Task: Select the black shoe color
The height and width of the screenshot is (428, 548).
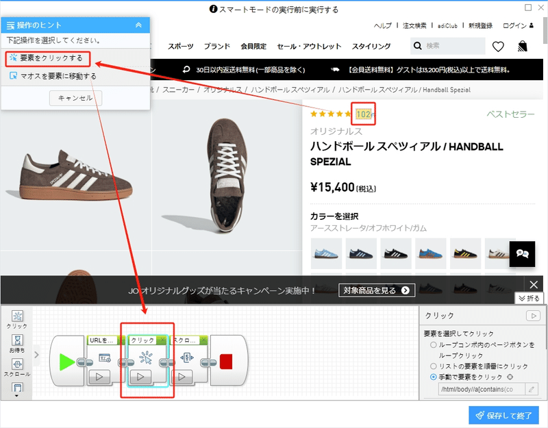Action: (x=396, y=253)
